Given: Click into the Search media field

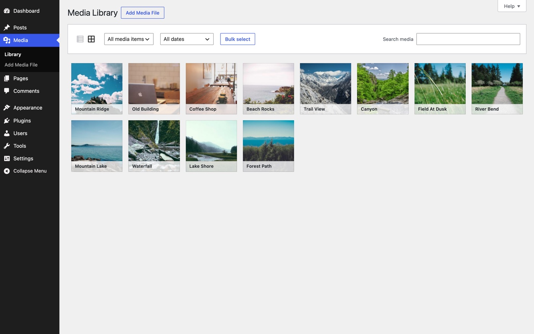Looking at the screenshot, I should tap(468, 39).
